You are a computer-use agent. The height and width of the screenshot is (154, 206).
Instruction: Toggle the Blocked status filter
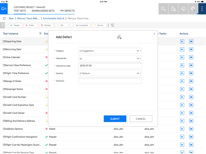(x=46, y=25)
